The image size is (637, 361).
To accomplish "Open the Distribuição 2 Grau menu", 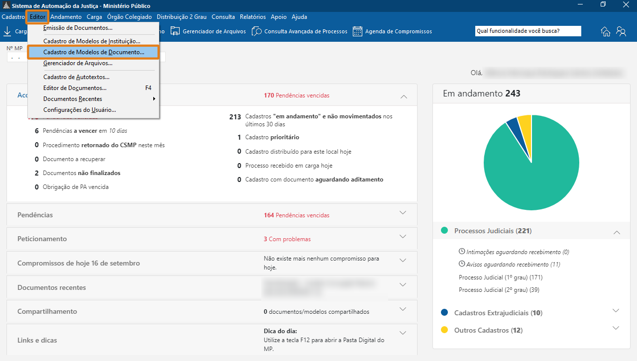I will 182,17.
